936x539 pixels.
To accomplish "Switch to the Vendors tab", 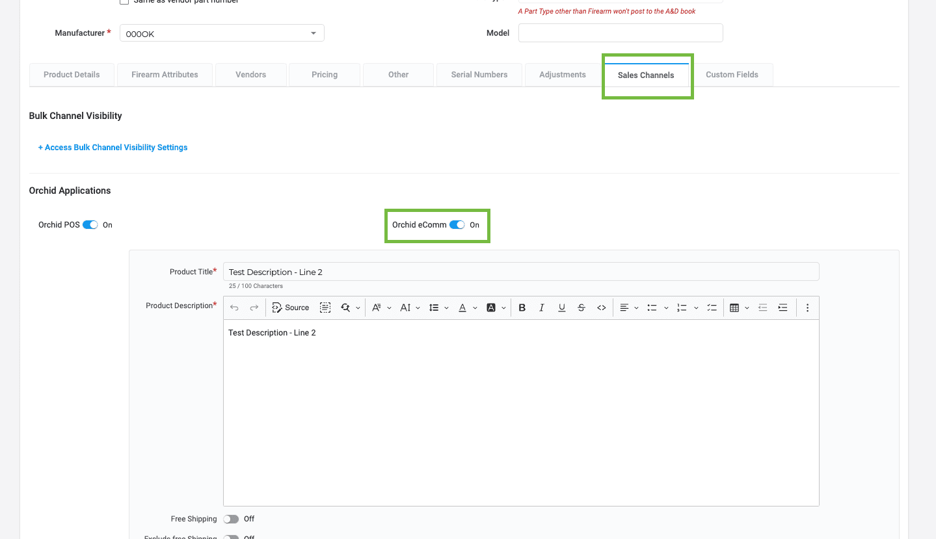I will (x=250, y=75).
